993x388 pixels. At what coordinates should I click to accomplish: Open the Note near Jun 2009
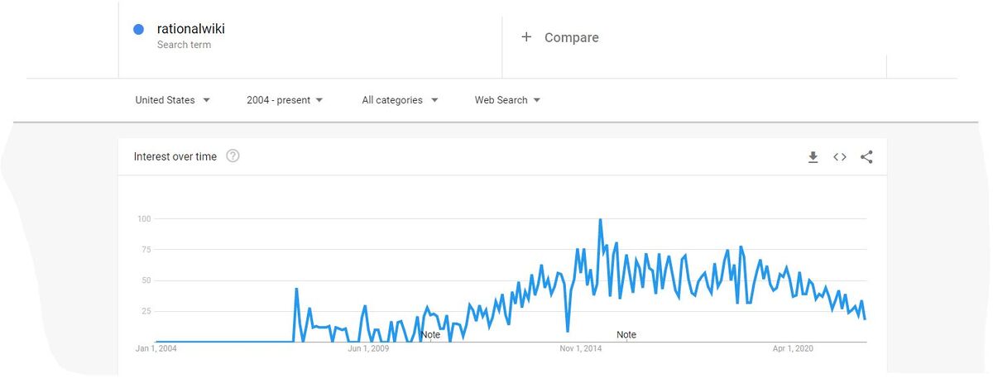[x=430, y=335]
